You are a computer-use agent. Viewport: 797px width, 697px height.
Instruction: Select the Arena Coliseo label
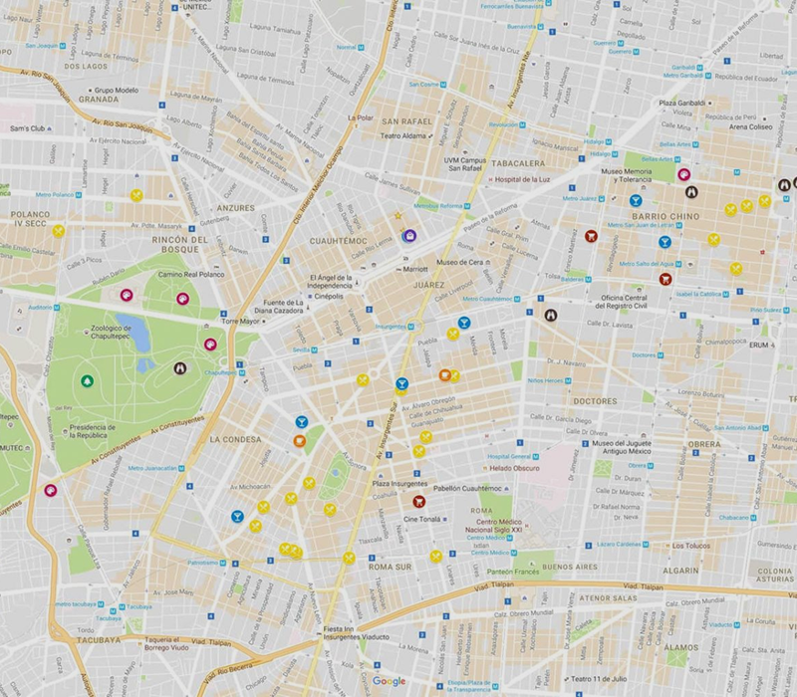[751, 127]
